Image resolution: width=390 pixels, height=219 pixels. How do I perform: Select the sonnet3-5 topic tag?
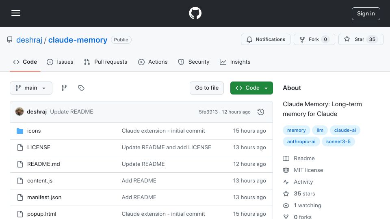(x=338, y=142)
